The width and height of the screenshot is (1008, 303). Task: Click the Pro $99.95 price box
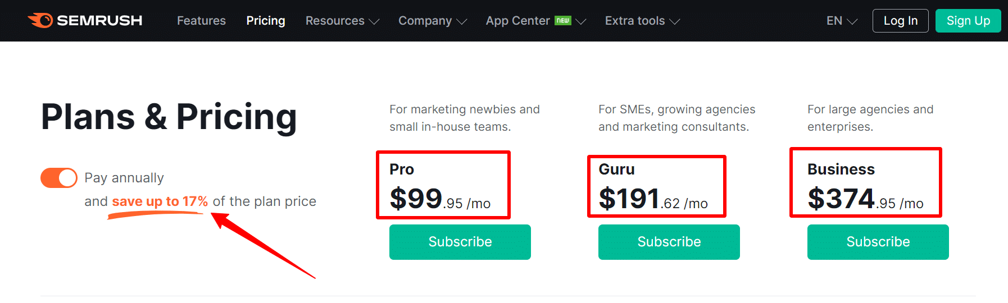tap(443, 185)
